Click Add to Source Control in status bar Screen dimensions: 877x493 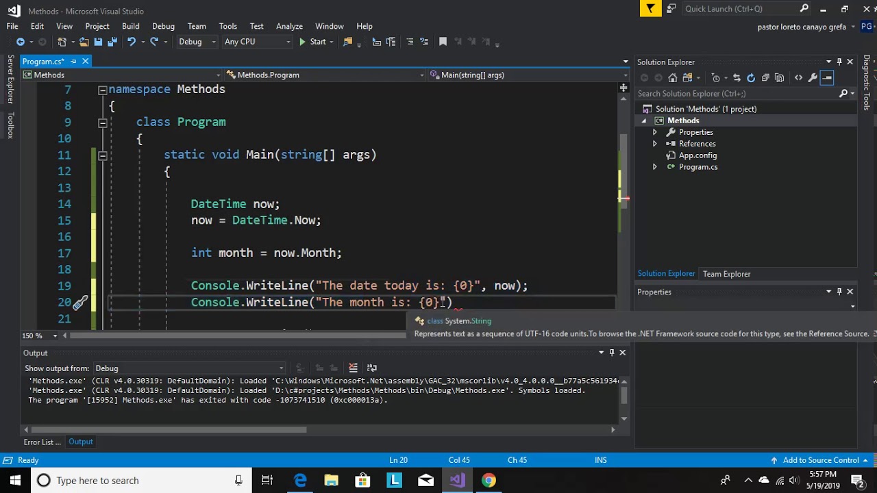[x=819, y=460]
